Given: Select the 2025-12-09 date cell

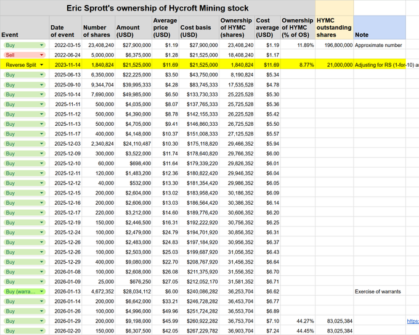Looking at the screenshot, I should coord(65,154).
